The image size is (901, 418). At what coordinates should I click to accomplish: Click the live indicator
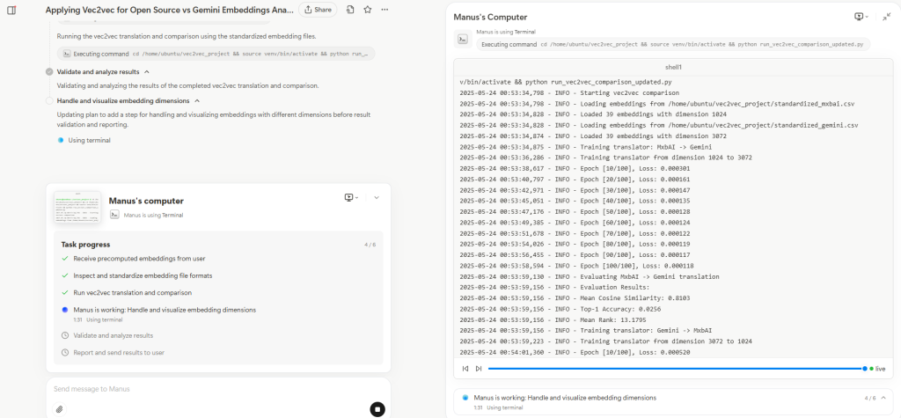tap(877, 369)
